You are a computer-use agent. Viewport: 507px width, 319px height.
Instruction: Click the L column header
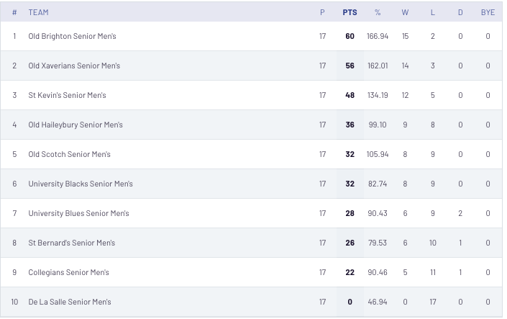tap(433, 12)
